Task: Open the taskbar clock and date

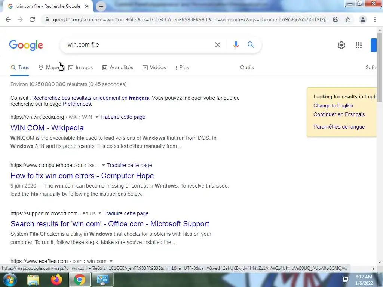Action: 364,280
